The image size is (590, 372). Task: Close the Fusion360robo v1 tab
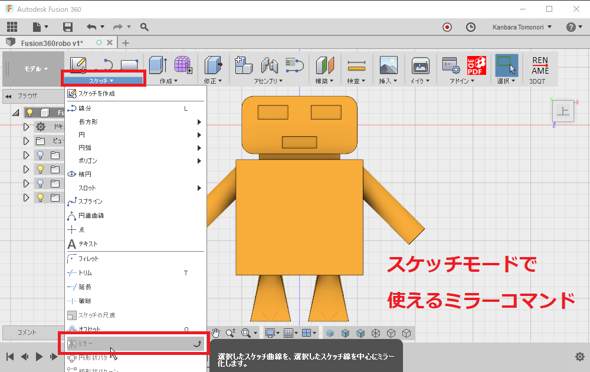tap(110, 42)
